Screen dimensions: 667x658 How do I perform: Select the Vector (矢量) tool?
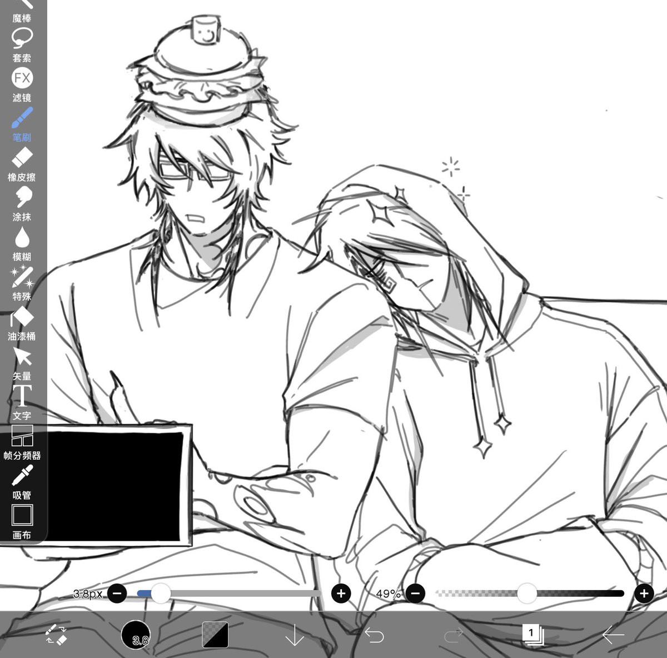tap(22, 363)
